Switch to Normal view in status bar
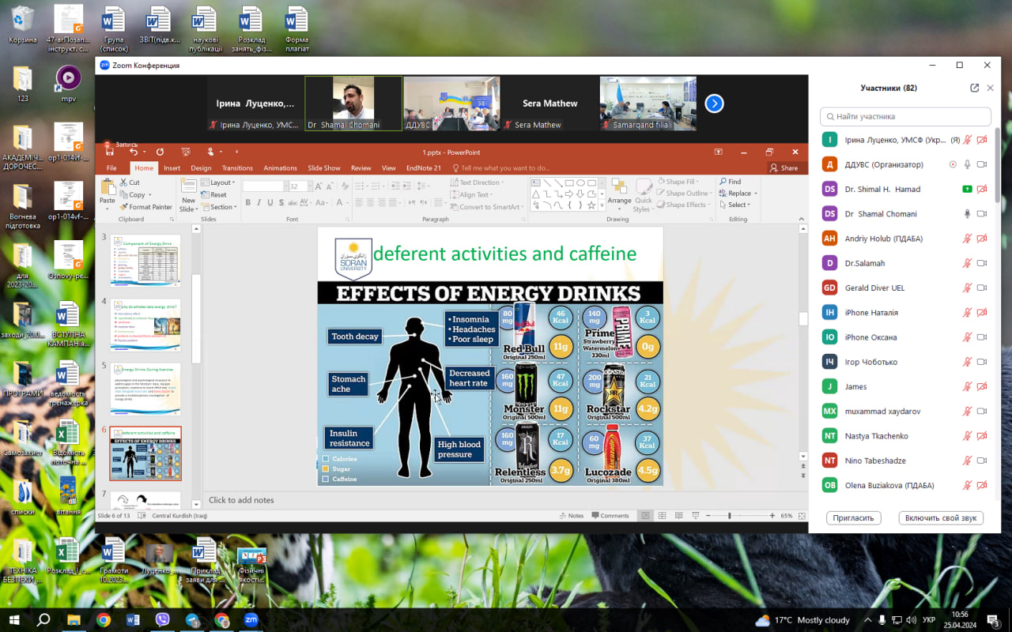Screen dimensions: 1012x632 click(645, 515)
